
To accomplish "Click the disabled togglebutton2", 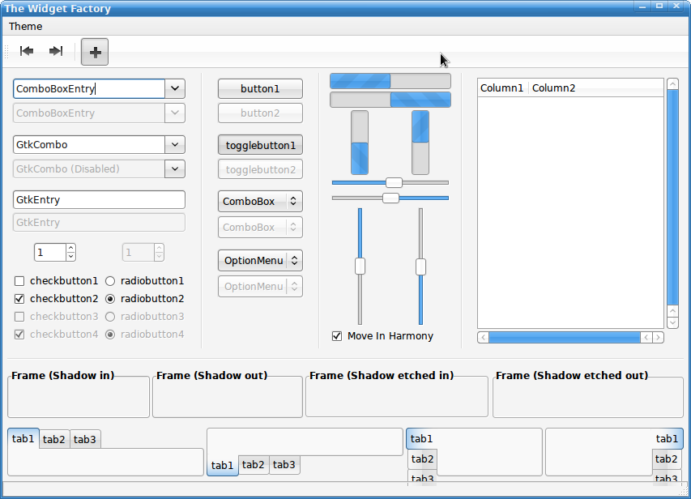I will coord(261,169).
